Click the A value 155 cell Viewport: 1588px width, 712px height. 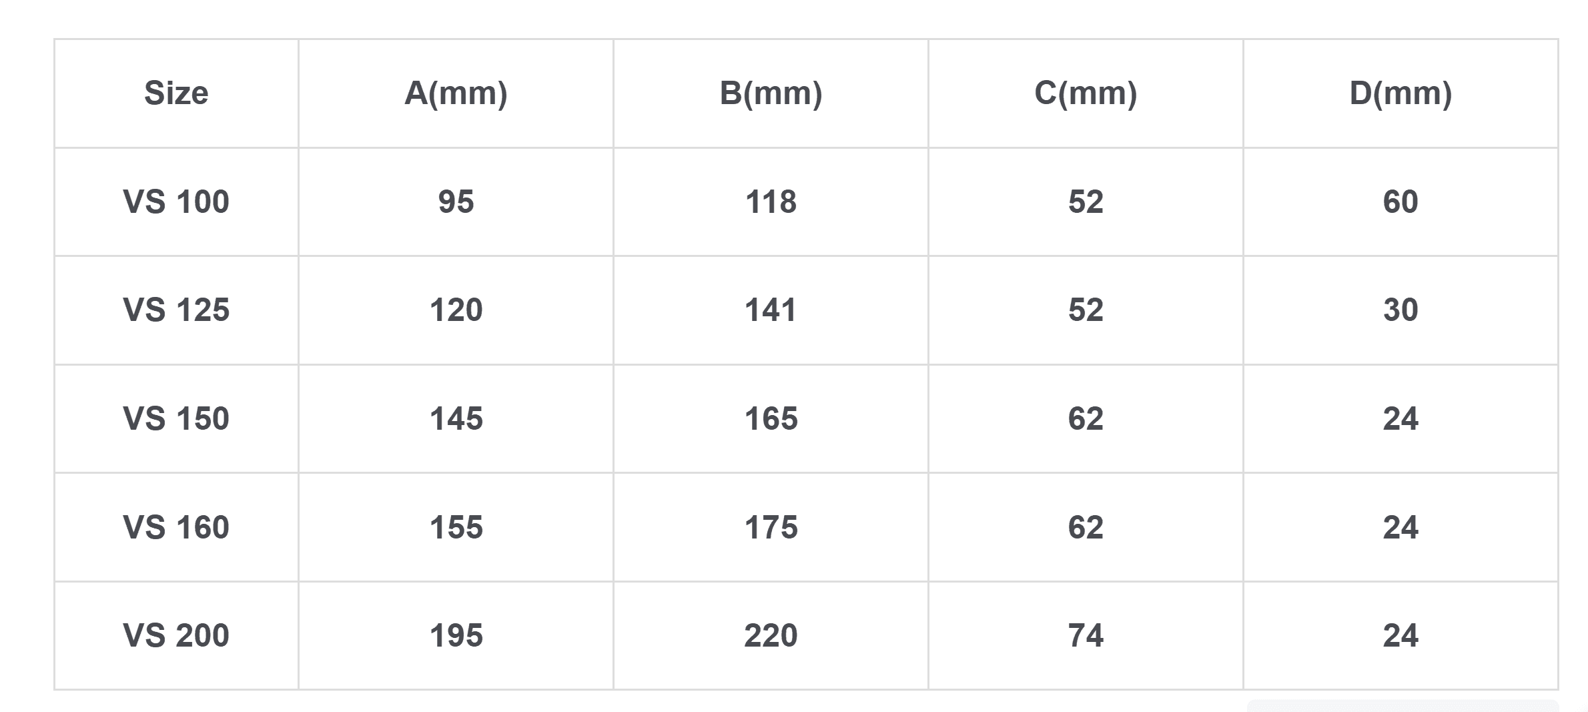coord(456,527)
